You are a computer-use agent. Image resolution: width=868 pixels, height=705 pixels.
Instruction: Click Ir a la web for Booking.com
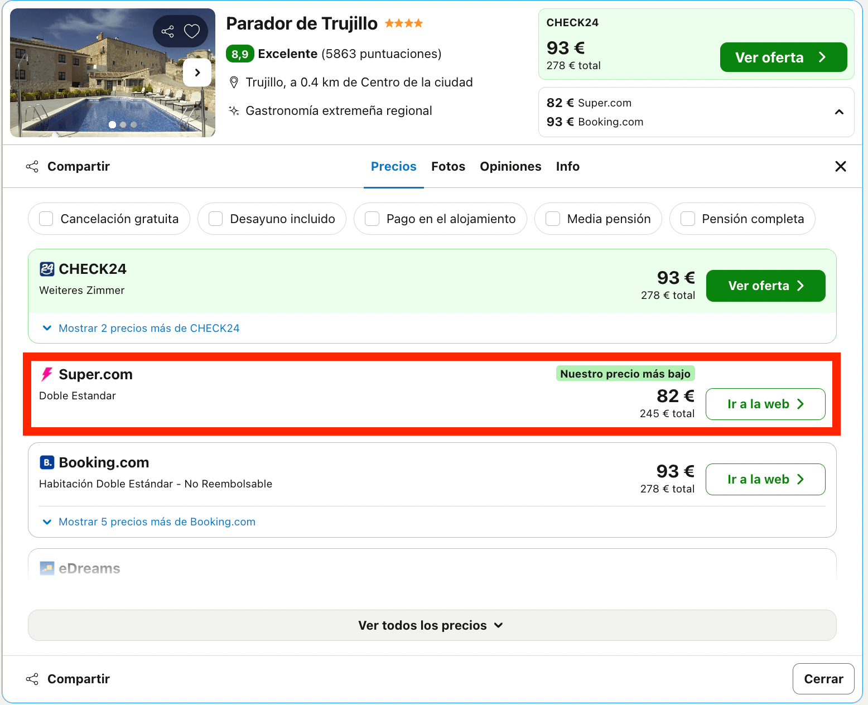(765, 479)
